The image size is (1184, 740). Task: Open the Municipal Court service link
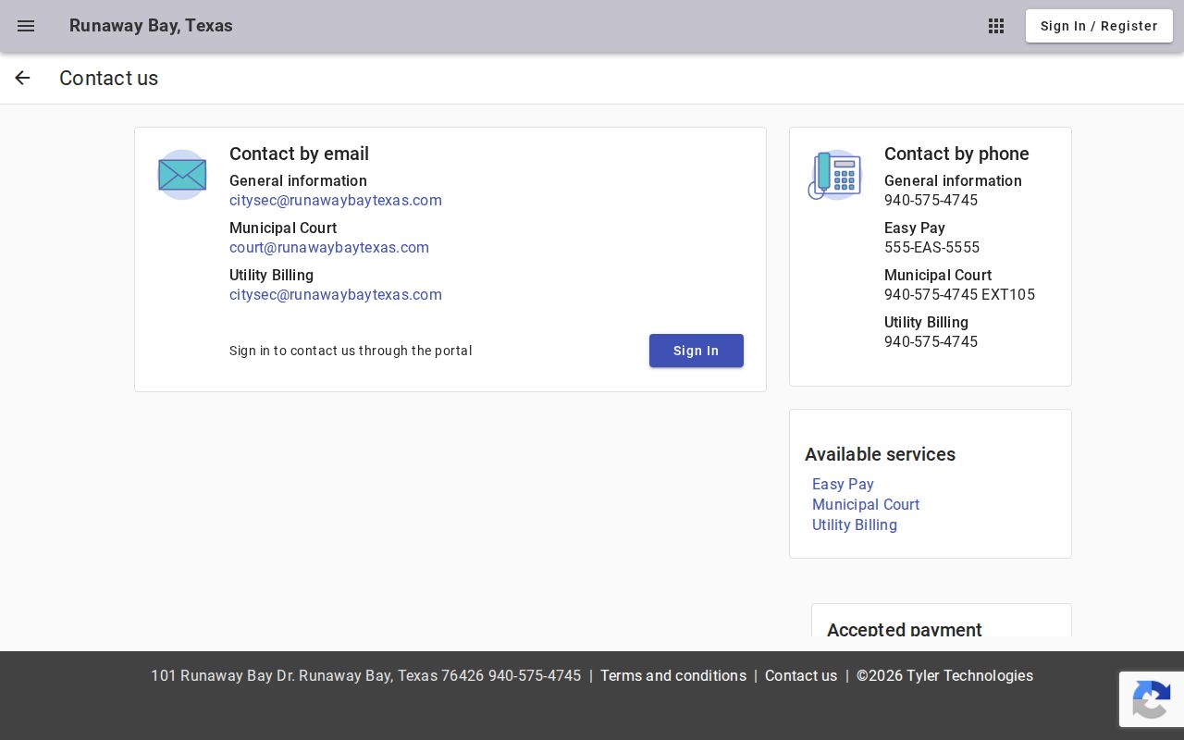point(866,504)
